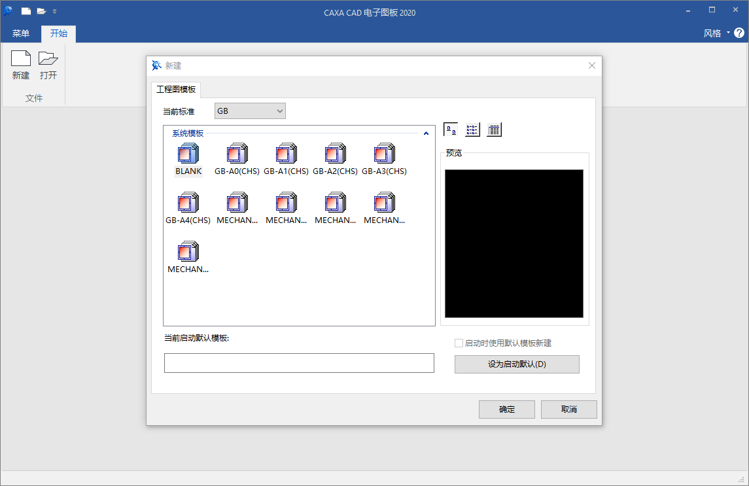Click the 设为启动默认(D) button
Screen dimensions: 749x486
[x=517, y=364]
